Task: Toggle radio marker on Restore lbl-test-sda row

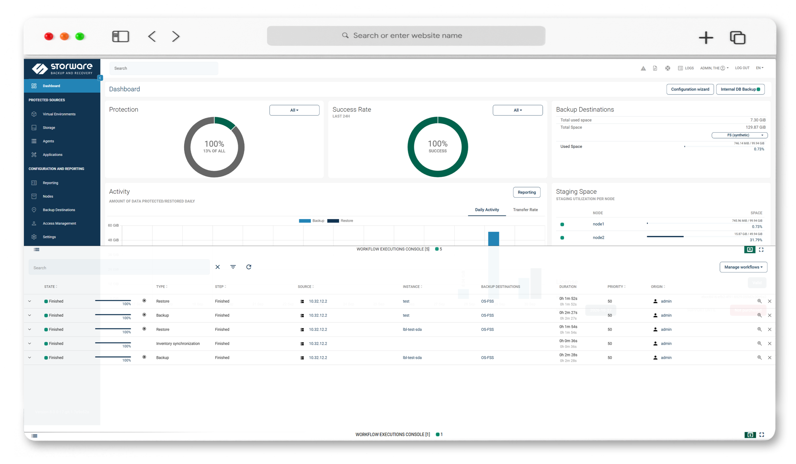Action: (x=144, y=329)
